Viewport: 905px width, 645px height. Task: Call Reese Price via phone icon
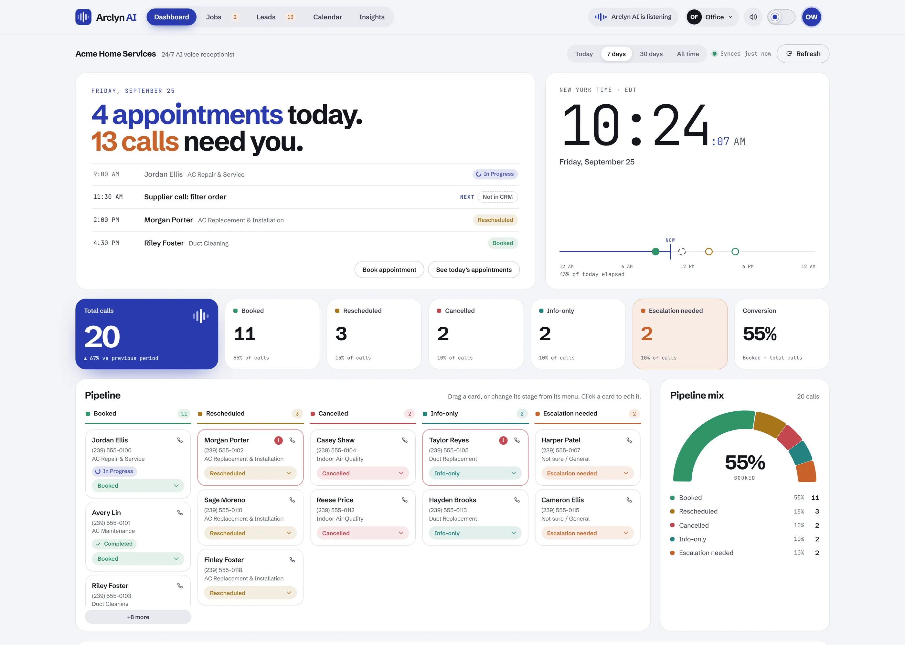click(404, 500)
